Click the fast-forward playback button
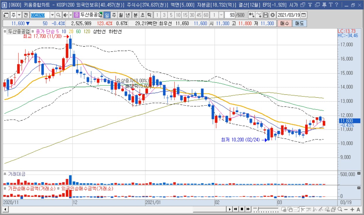 coord(248,209)
